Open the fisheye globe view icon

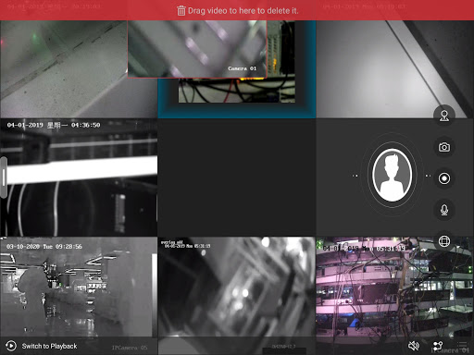coord(444,241)
